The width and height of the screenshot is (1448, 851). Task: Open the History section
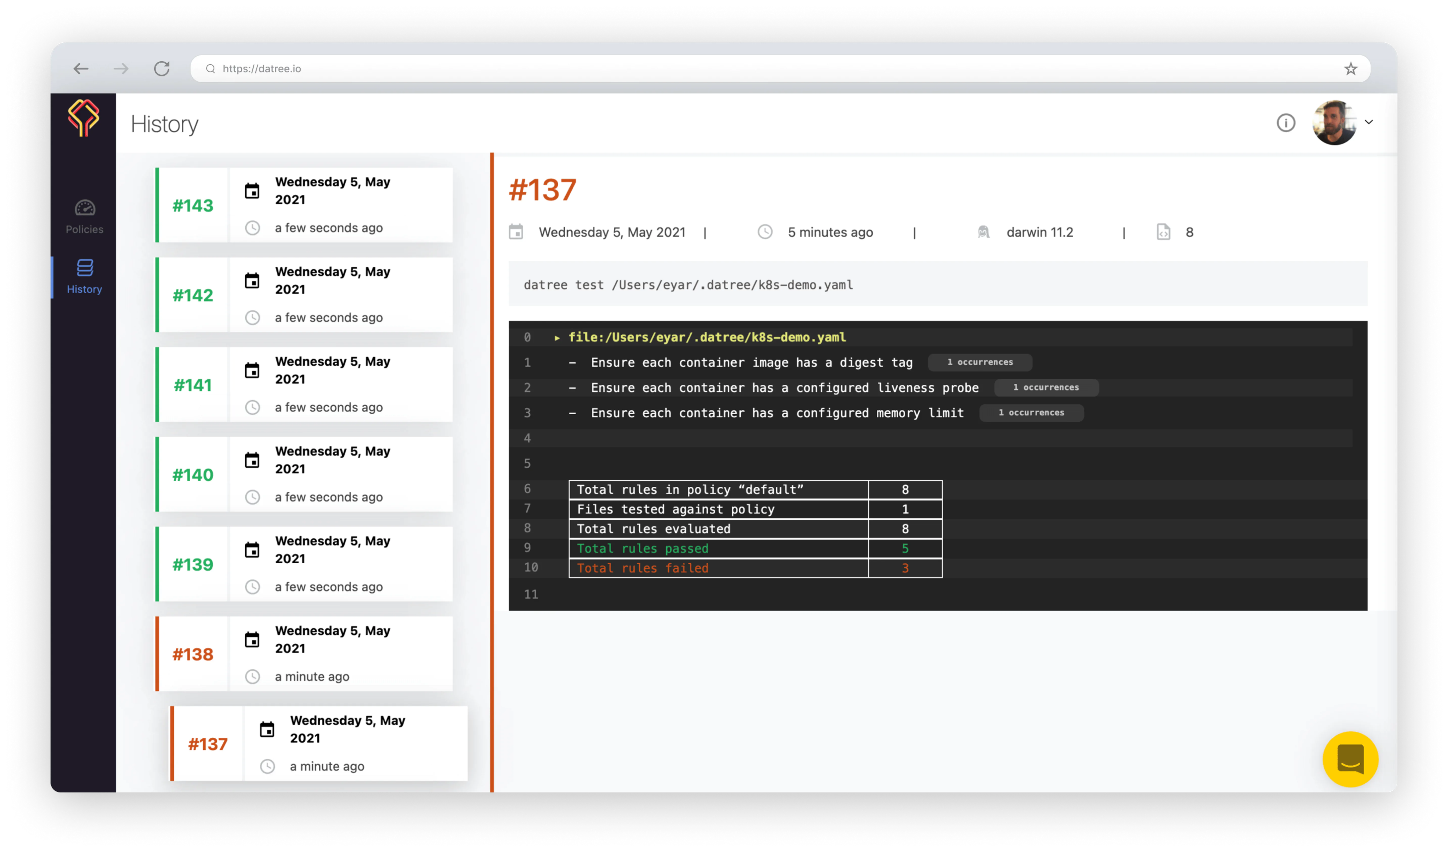click(84, 277)
